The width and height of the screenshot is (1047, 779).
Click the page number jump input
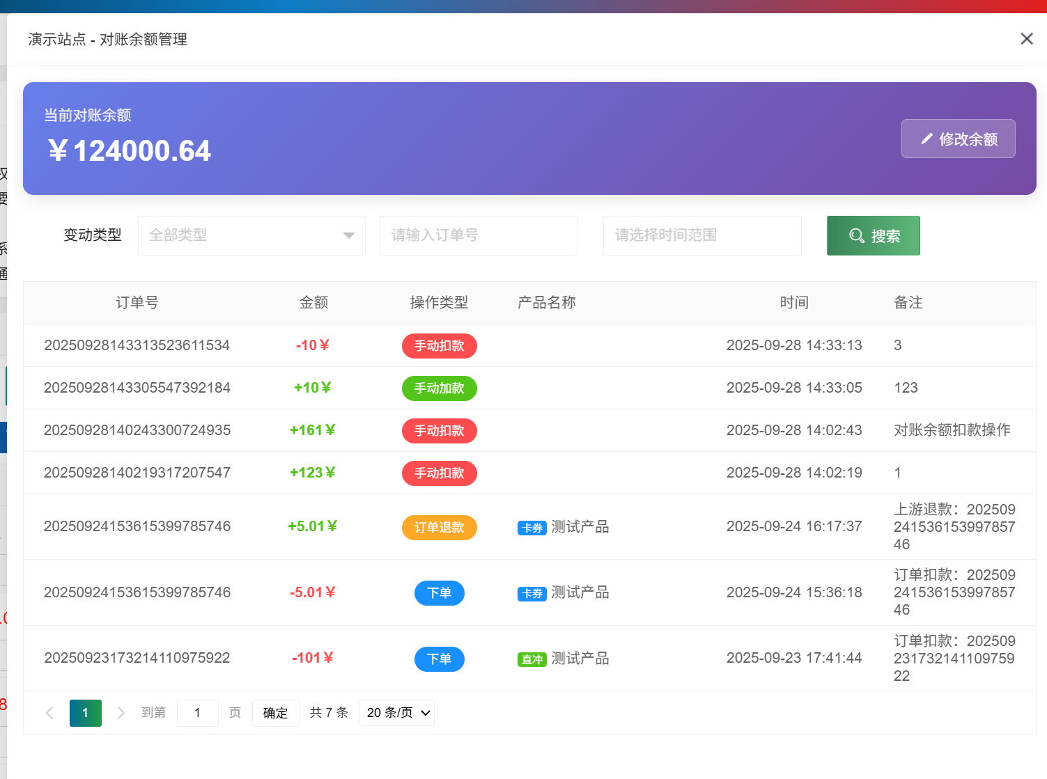(x=197, y=713)
